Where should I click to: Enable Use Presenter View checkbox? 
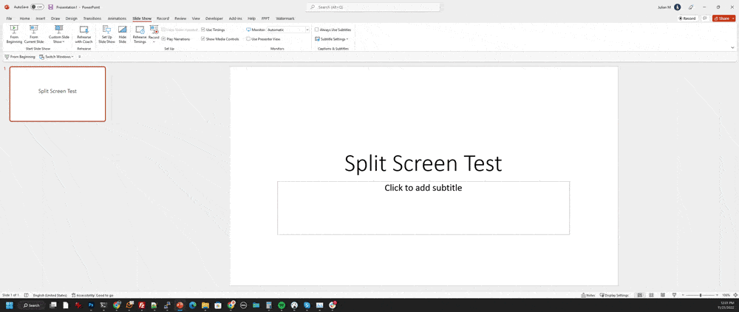point(248,39)
